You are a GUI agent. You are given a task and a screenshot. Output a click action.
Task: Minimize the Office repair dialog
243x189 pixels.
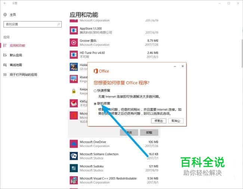click(175, 66)
